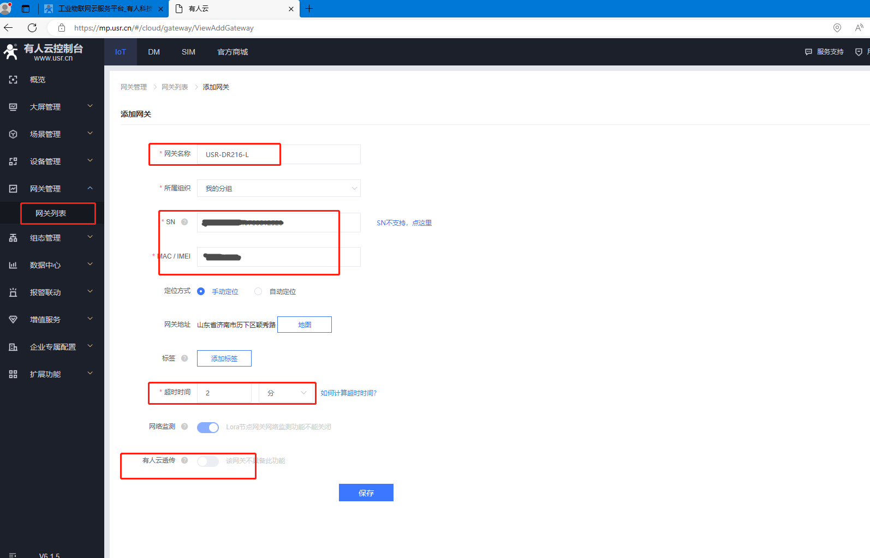
Task: Switch to the SIM top tab
Action: coord(188,52)
